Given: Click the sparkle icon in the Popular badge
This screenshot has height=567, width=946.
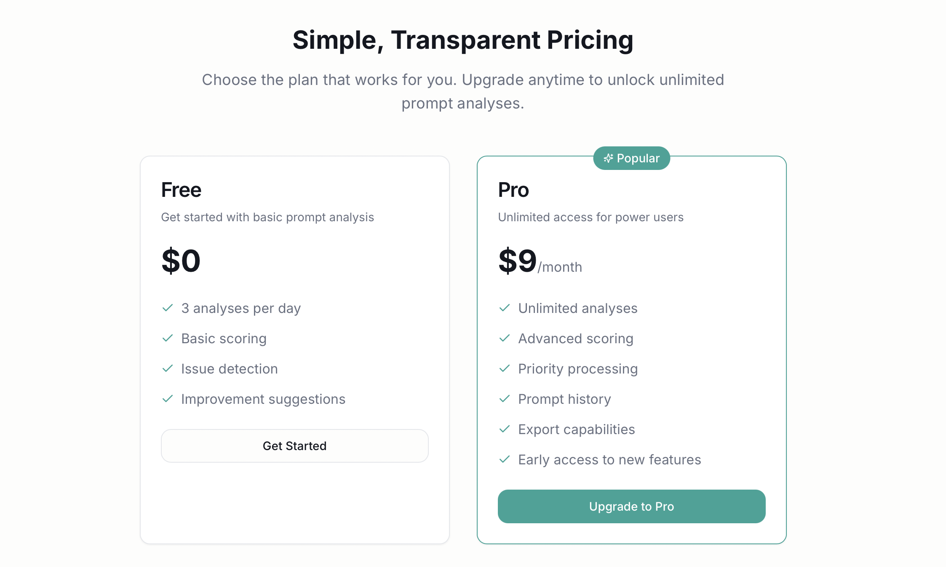Looking at the screenshot, I should tap(608, 158).
